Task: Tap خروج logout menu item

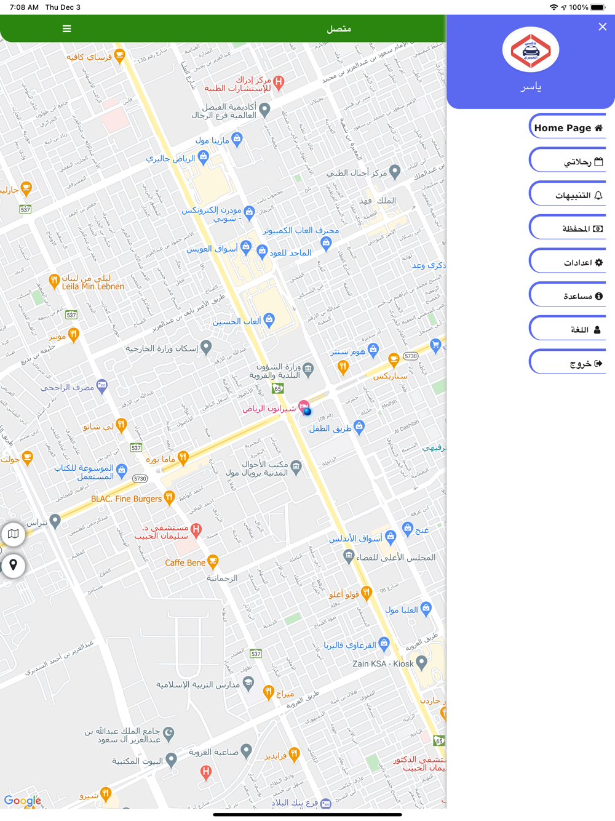Action: coord(568,363)
